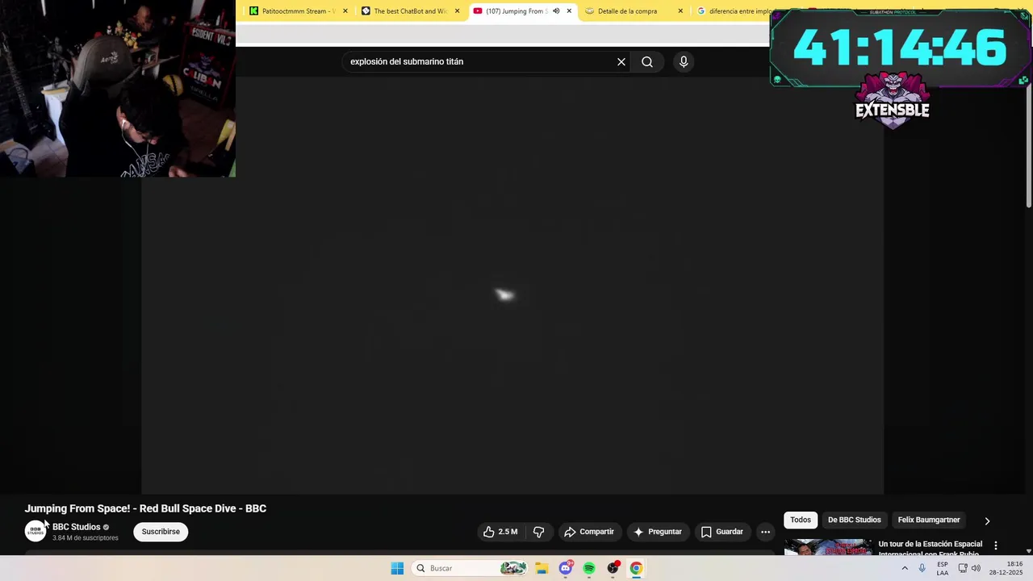
Task: Click Guardar save button
Action: 721,532
